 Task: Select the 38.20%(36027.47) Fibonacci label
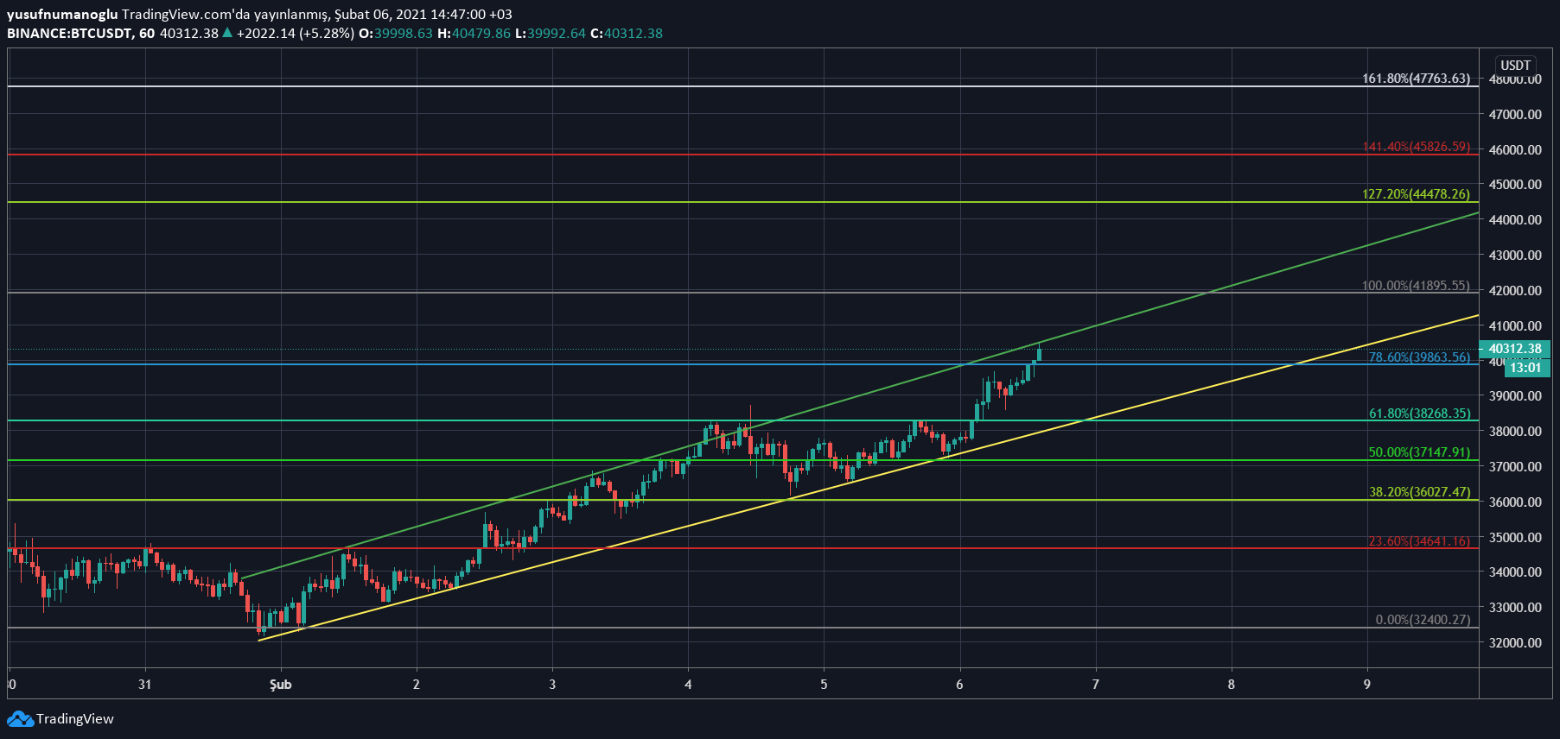pos(1419,491)
